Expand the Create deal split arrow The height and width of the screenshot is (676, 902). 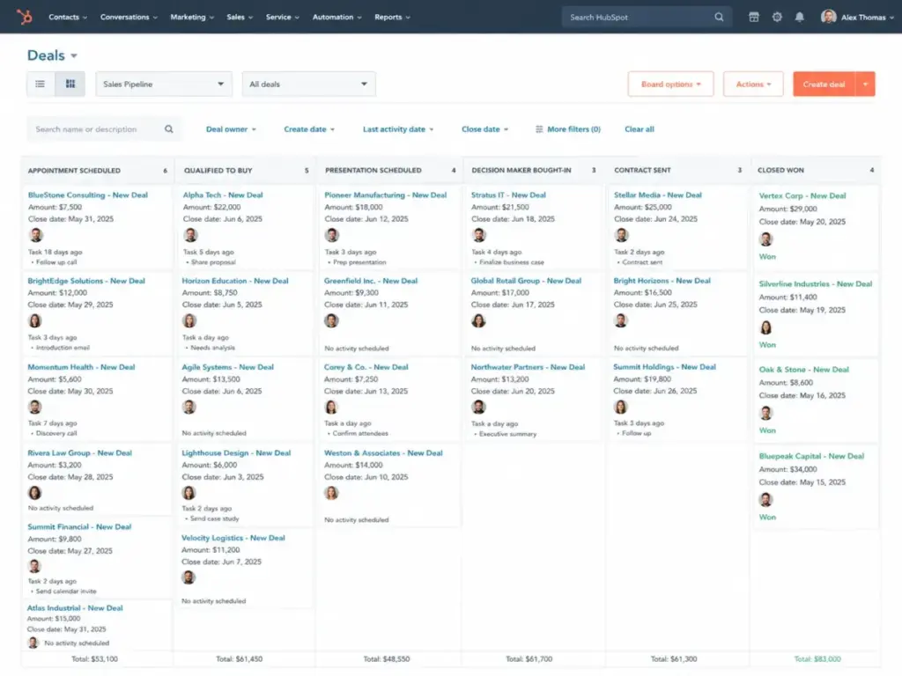865,84
